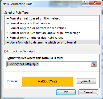Click arrow bullet beside 'Use a formula' rule

point(8,42)
